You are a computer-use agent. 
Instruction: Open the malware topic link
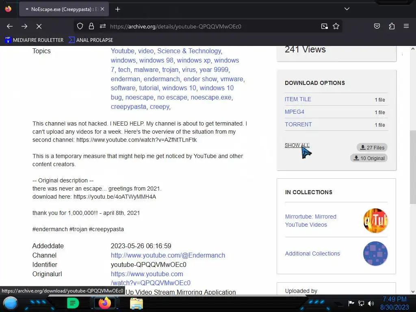point(146,69)
